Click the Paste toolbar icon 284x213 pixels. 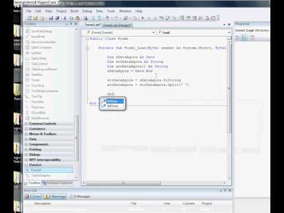78,18
